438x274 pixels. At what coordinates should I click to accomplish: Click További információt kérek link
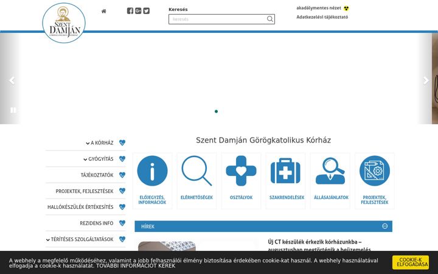click(136, 266)
